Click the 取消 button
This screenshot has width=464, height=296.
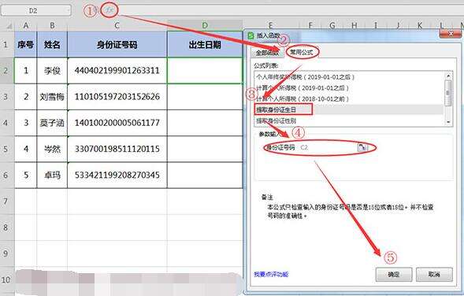[434, 275]
